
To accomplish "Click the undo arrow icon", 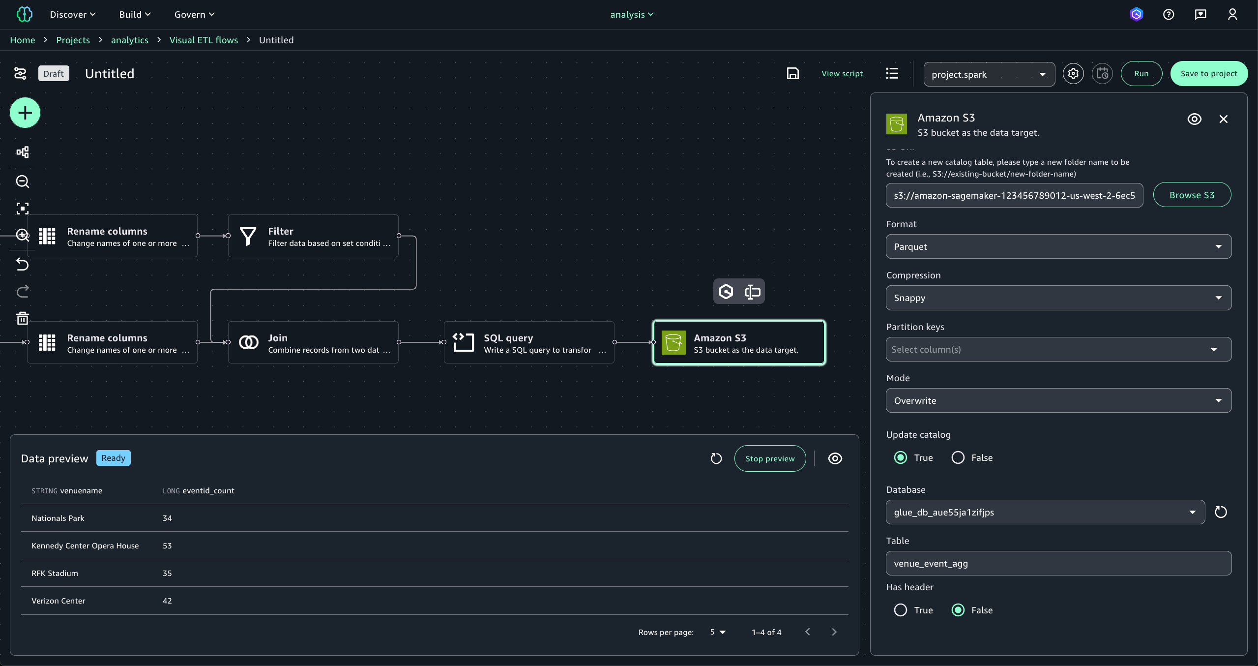I will 23,265.
